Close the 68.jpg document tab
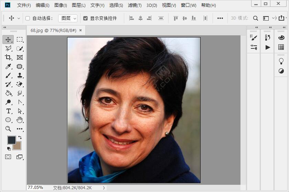Viewport: 289px width, 192px height. pyautogui.click(x=81, y=30)
